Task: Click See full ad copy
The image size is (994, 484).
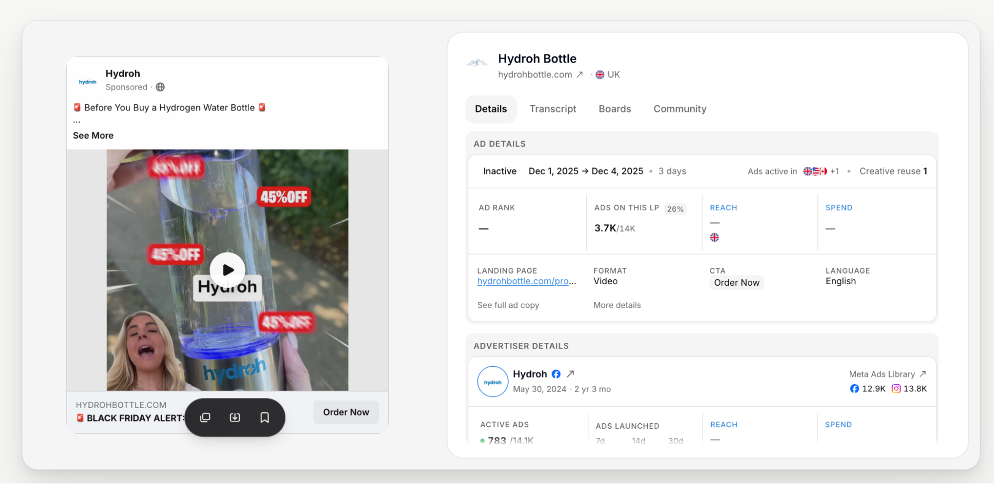Action: pyautogui.click(x=508, y=305)
